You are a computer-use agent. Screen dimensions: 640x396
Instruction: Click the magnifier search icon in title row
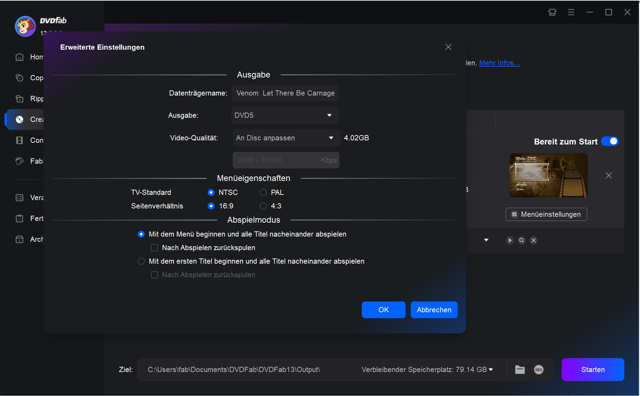[522, 240]
